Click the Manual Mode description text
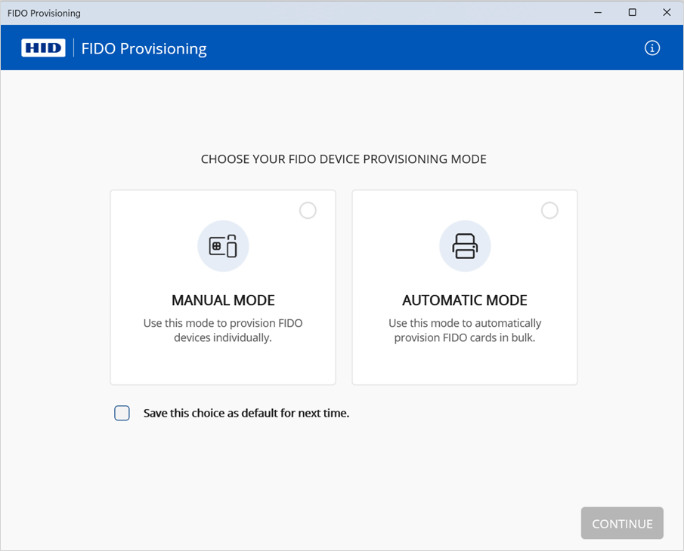The image size is (684, 551). pyautogui.click(x=223, y=331)
